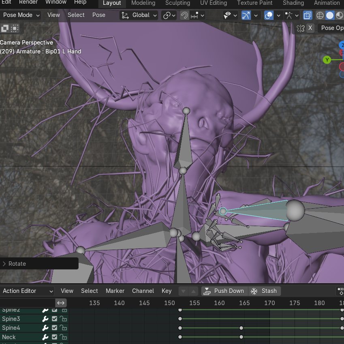
Task: Toggle show overlays button
Action: (269, 15)
